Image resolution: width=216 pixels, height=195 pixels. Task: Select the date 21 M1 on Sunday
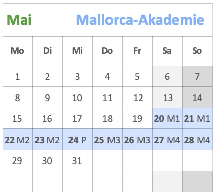pyautogui.click(x=197, y=118)
